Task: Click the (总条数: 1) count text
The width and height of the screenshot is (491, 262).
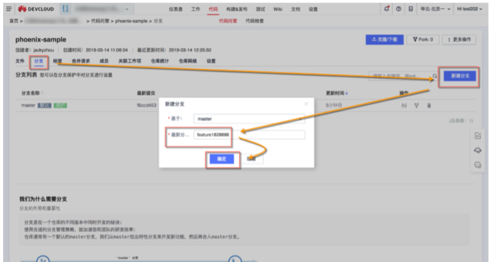Action: coord(461,121)
